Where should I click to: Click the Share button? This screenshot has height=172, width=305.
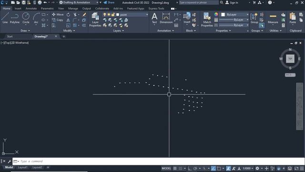point(109,2)
